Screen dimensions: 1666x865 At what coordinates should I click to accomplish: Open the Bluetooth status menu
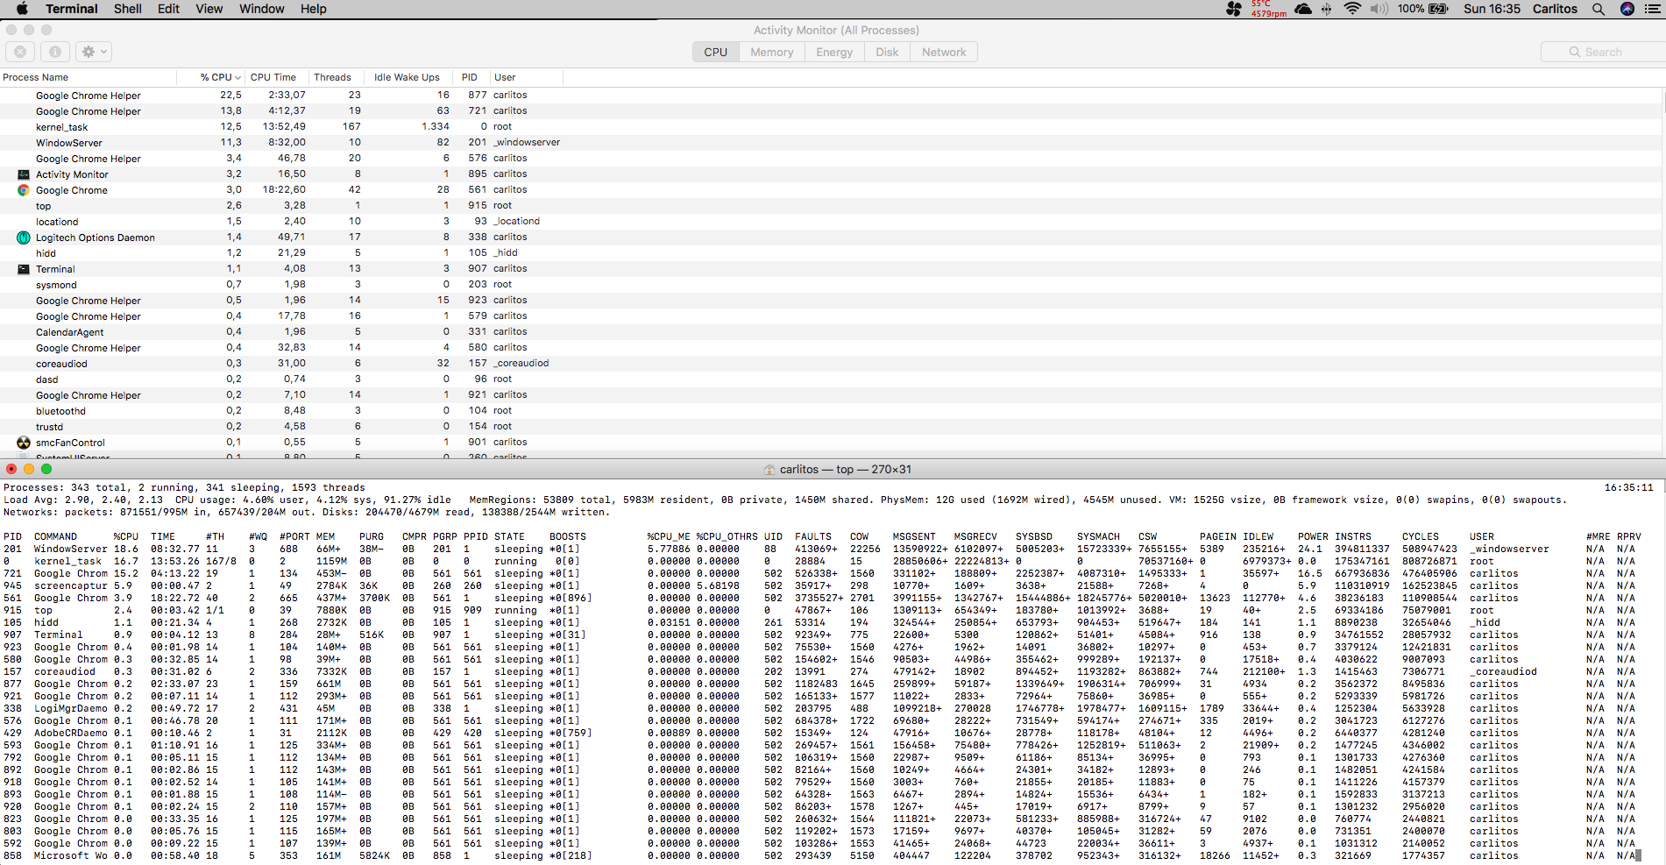click(x=1326, y=9)
